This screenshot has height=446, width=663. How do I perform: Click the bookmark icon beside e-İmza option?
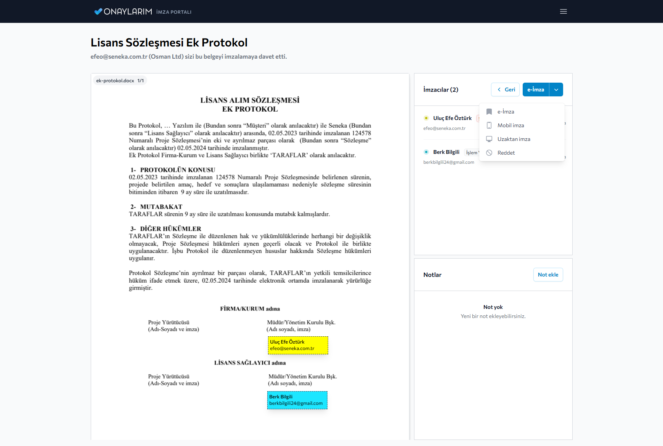tap(489, 112)
